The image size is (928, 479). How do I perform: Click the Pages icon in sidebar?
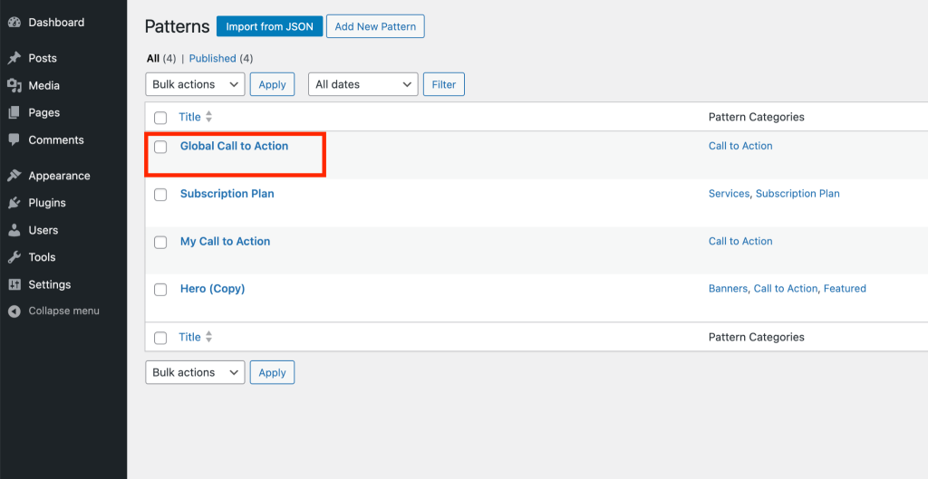[14, 113]
